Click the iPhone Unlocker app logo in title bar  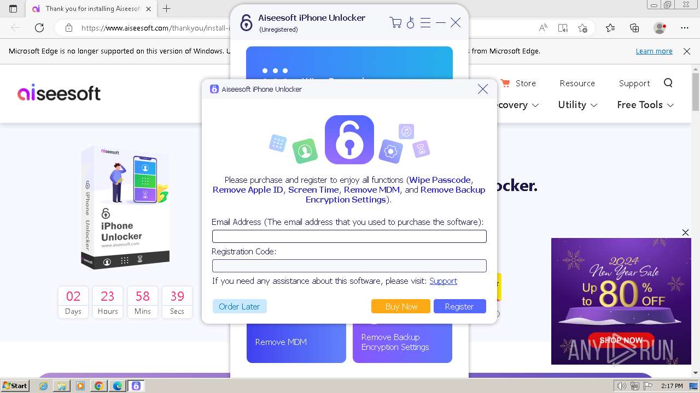(x=247, y=22)
